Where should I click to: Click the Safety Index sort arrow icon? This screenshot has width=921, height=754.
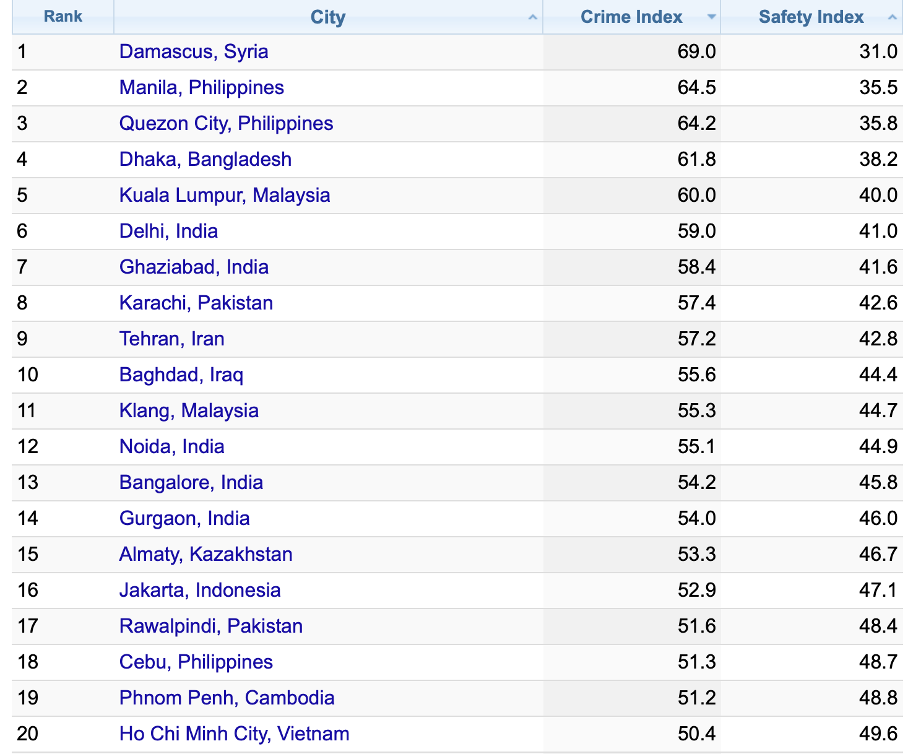[x=892, y=17]
